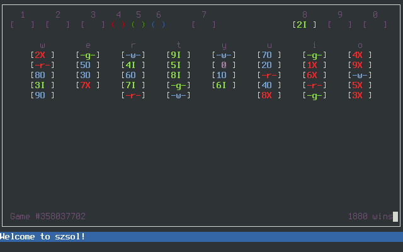Click column label y

pos(224,46)
